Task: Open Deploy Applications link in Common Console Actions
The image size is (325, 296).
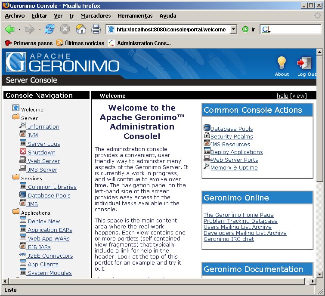Action: (236, 152)
